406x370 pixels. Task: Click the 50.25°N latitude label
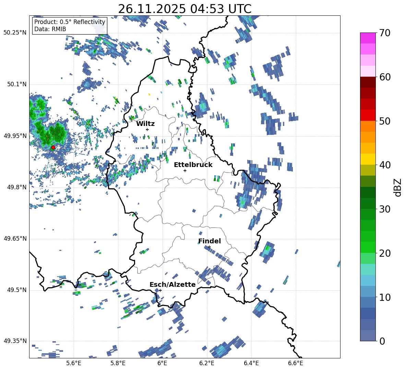tap(15, 33)
